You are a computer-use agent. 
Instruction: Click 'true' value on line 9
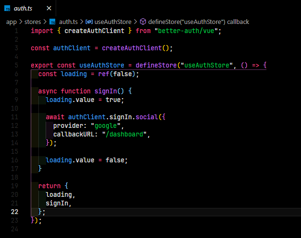(x=113, y=100)
